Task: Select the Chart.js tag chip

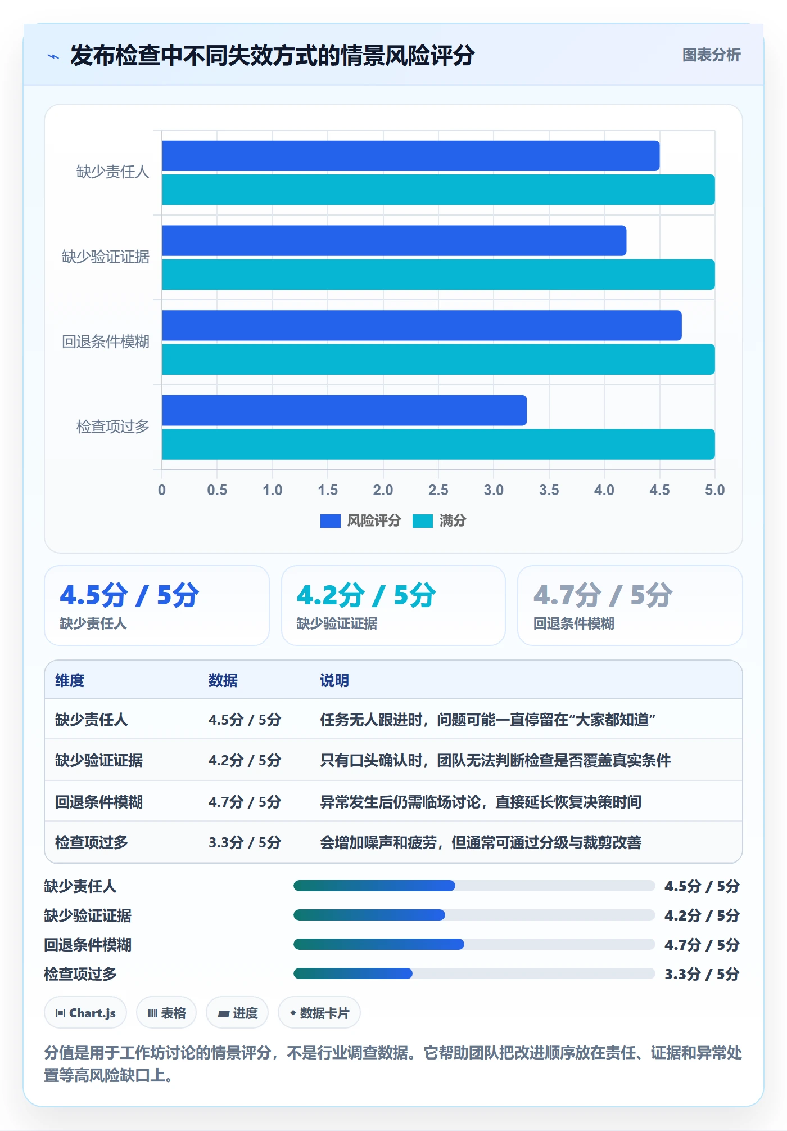Action: coord(85,1013)
